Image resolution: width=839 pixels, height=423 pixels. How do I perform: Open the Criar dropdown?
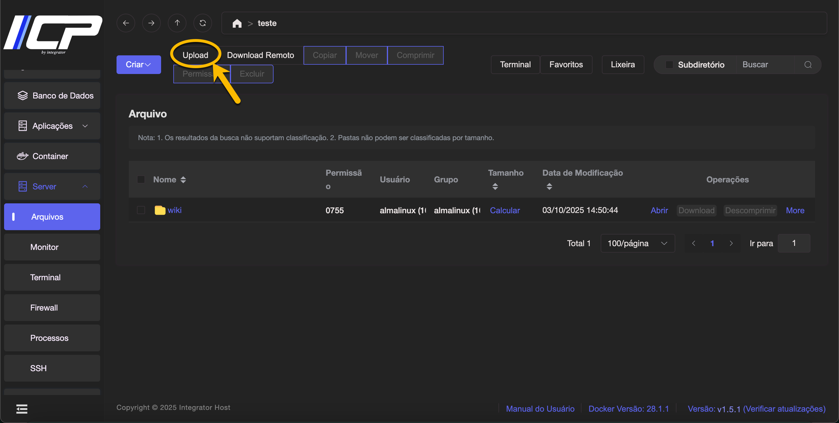(138, 64)
